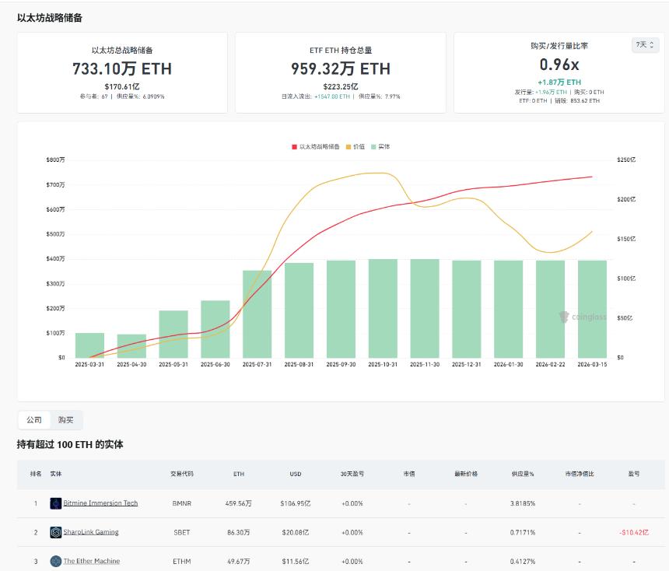Open the Bitmine Immersion Tech link
669x571 pixels.
(100, 503)
